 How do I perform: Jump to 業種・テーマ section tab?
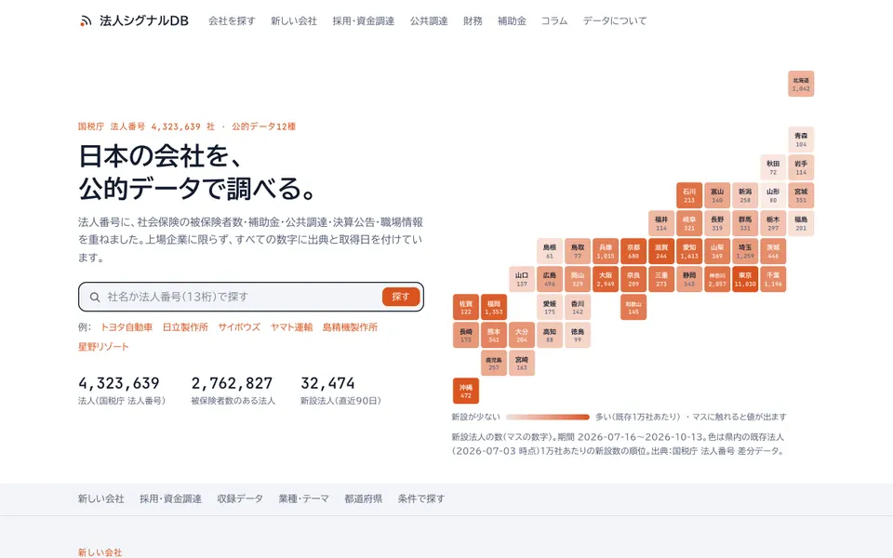[x=303, y=498]
